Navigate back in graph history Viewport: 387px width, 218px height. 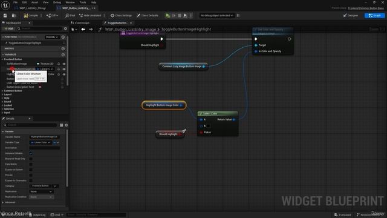coord(83,30)
